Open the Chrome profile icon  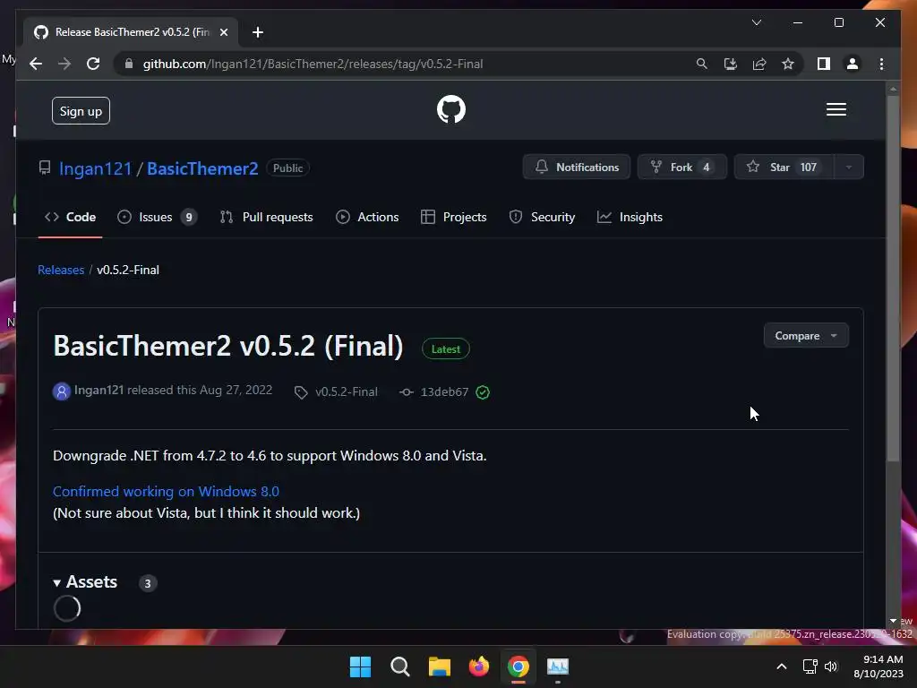click(853, 64)
